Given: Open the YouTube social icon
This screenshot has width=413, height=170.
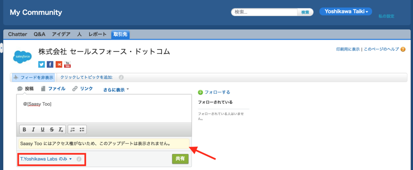Looking at the screenshot, I should (x=67, y=64).
